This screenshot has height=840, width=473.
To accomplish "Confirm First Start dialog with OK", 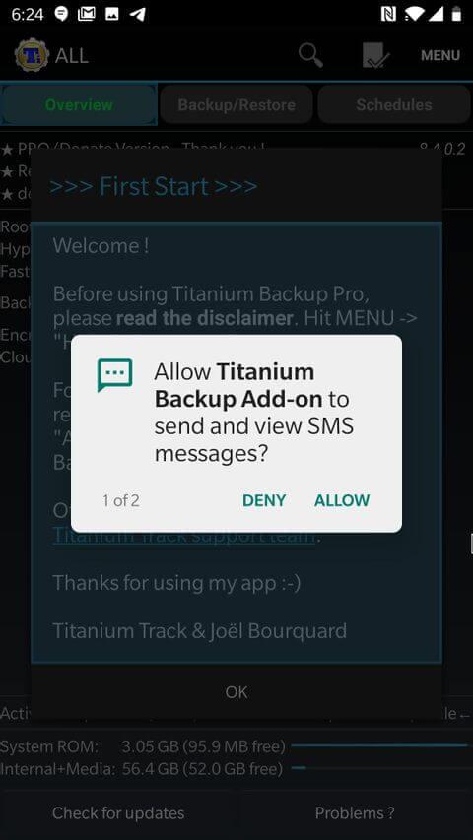I will pyautogui.click(x=236, y=692).
